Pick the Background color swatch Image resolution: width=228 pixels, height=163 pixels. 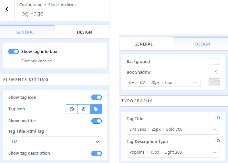pyautogui.click(x=214, y=61)
